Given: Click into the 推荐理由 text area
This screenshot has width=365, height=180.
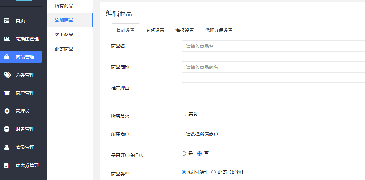Looking at the screenshot, I should click(x=273, y=91).
